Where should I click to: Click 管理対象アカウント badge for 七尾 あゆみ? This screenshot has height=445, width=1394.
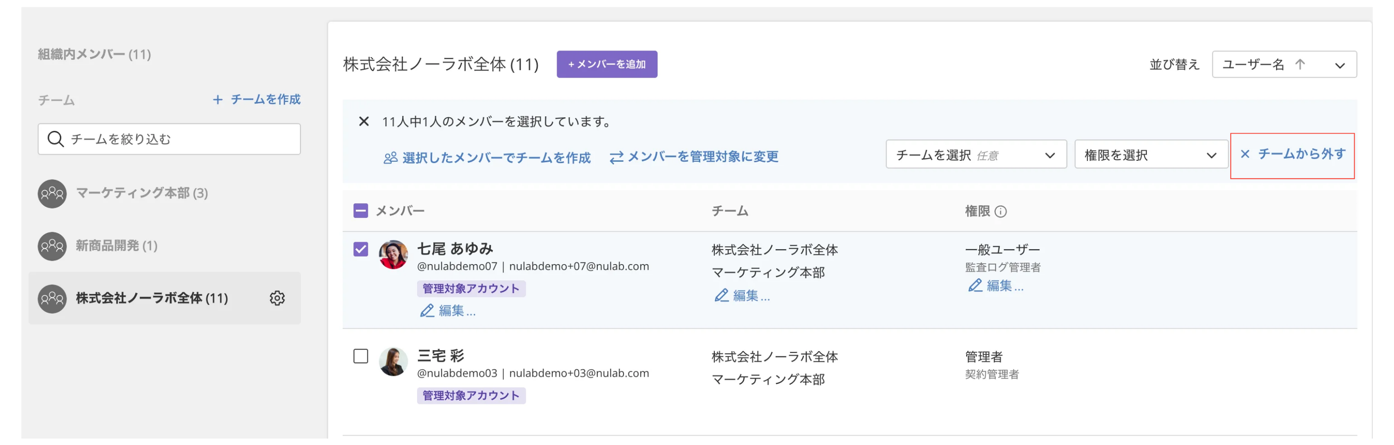(x=471, y=288)
